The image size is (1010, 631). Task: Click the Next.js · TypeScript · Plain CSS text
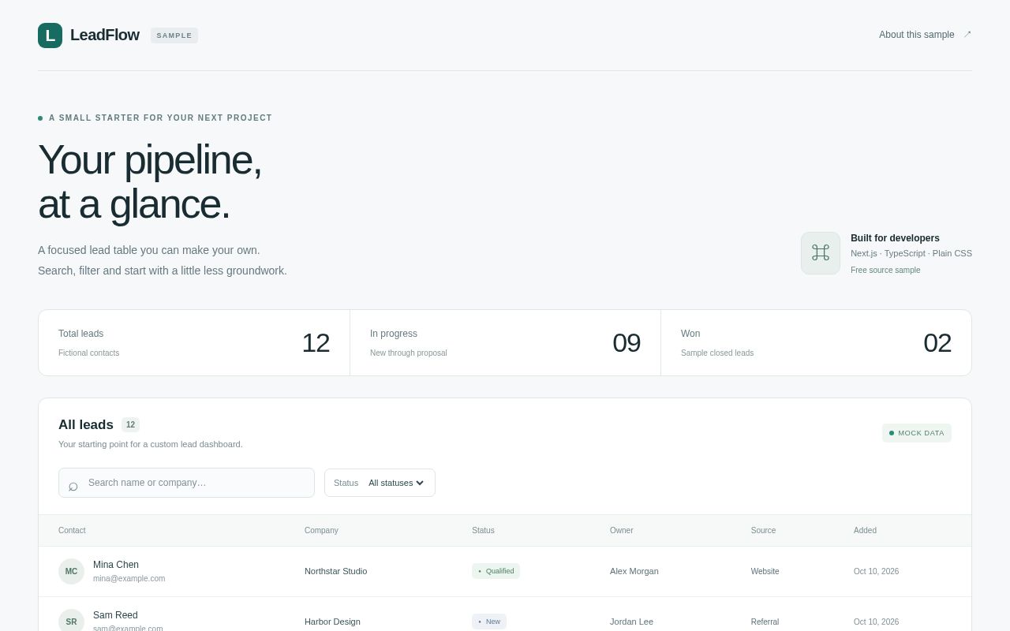pyautogui.click(x=911, y=254)
